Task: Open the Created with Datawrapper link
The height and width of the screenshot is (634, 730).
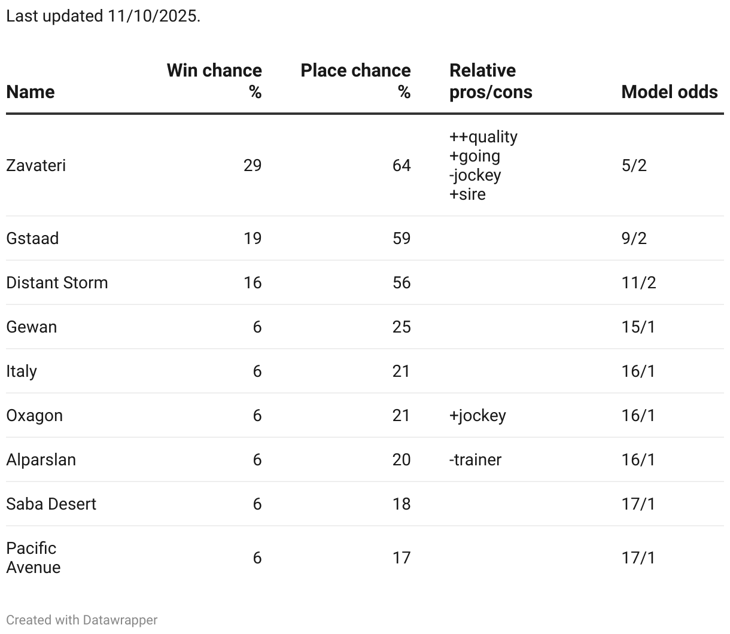Action: coord(82,620)
